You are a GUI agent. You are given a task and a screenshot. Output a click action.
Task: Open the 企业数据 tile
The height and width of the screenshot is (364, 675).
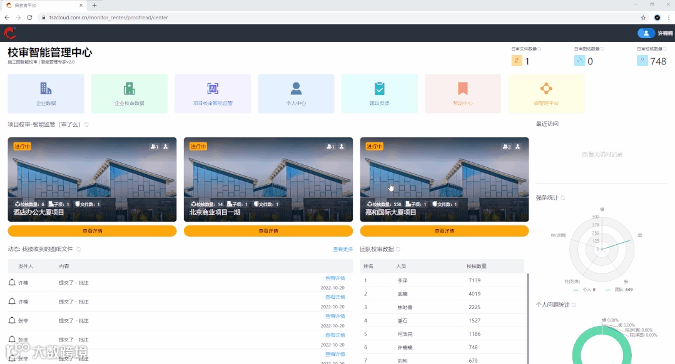pos(46,94)
